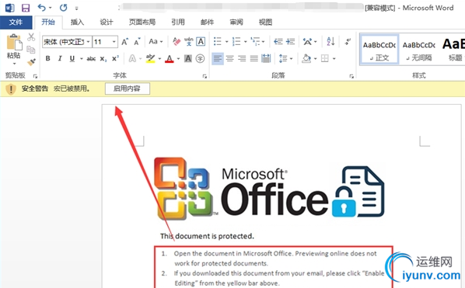Image resolution: width=465 pixels, height=288 pixels.
Task: Click the Undo arrow icon
Action: click(41, 8)
